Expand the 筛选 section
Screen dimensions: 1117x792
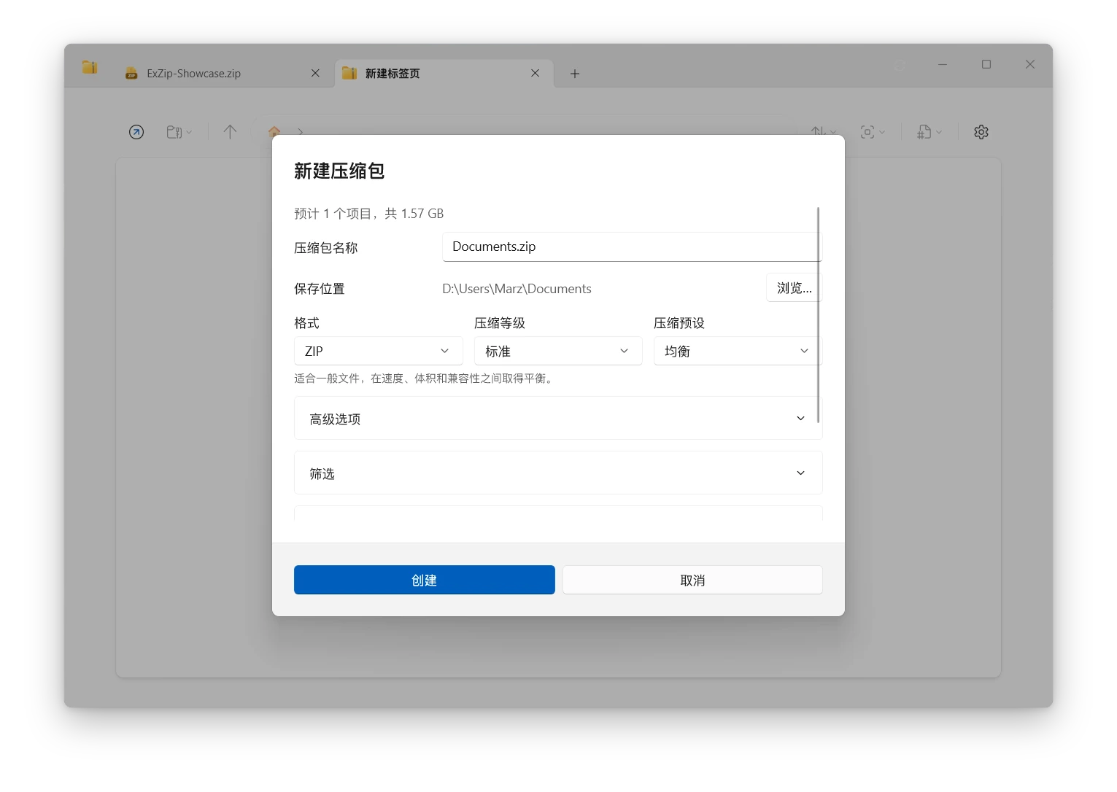tap(558, 473)
